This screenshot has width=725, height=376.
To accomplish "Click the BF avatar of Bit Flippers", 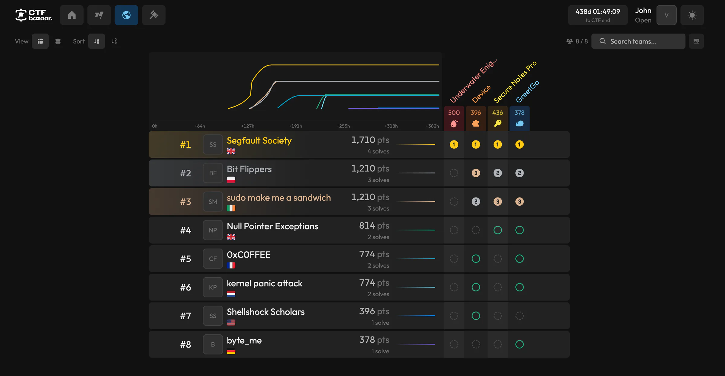I will (x=213, y=173).
